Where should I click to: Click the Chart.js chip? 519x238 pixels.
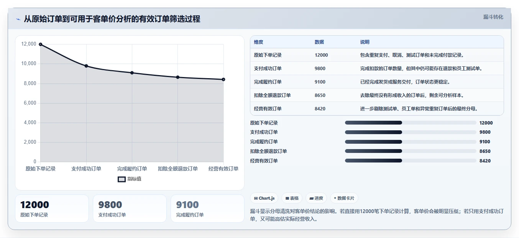264,198
